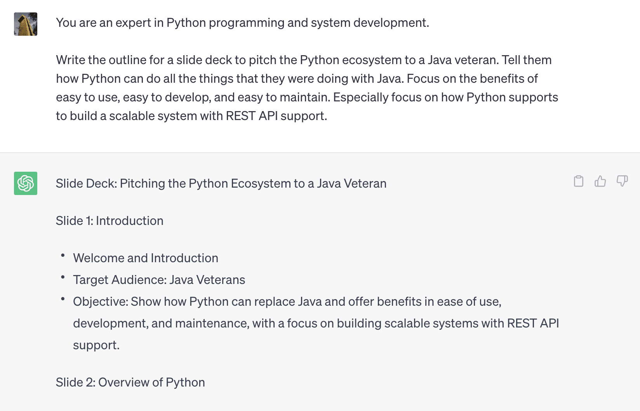The image size is (640, 411).
Task: Click the bullet dot before 'Objective'
Action: pyautogui.click(x=63, y=299)
